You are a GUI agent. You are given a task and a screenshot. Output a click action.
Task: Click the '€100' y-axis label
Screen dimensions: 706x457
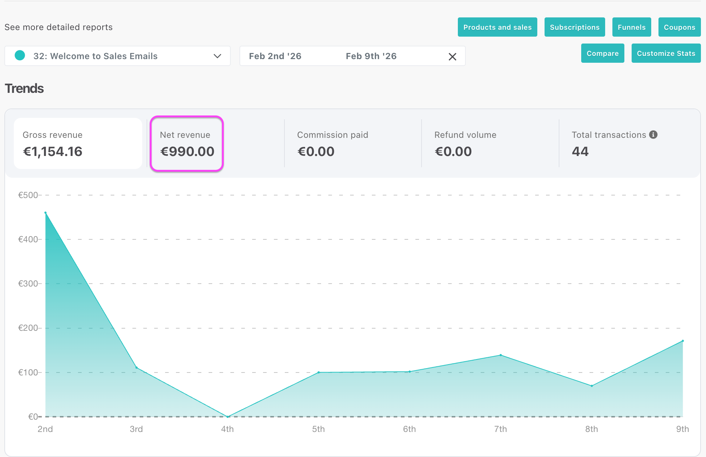[28, 372]
